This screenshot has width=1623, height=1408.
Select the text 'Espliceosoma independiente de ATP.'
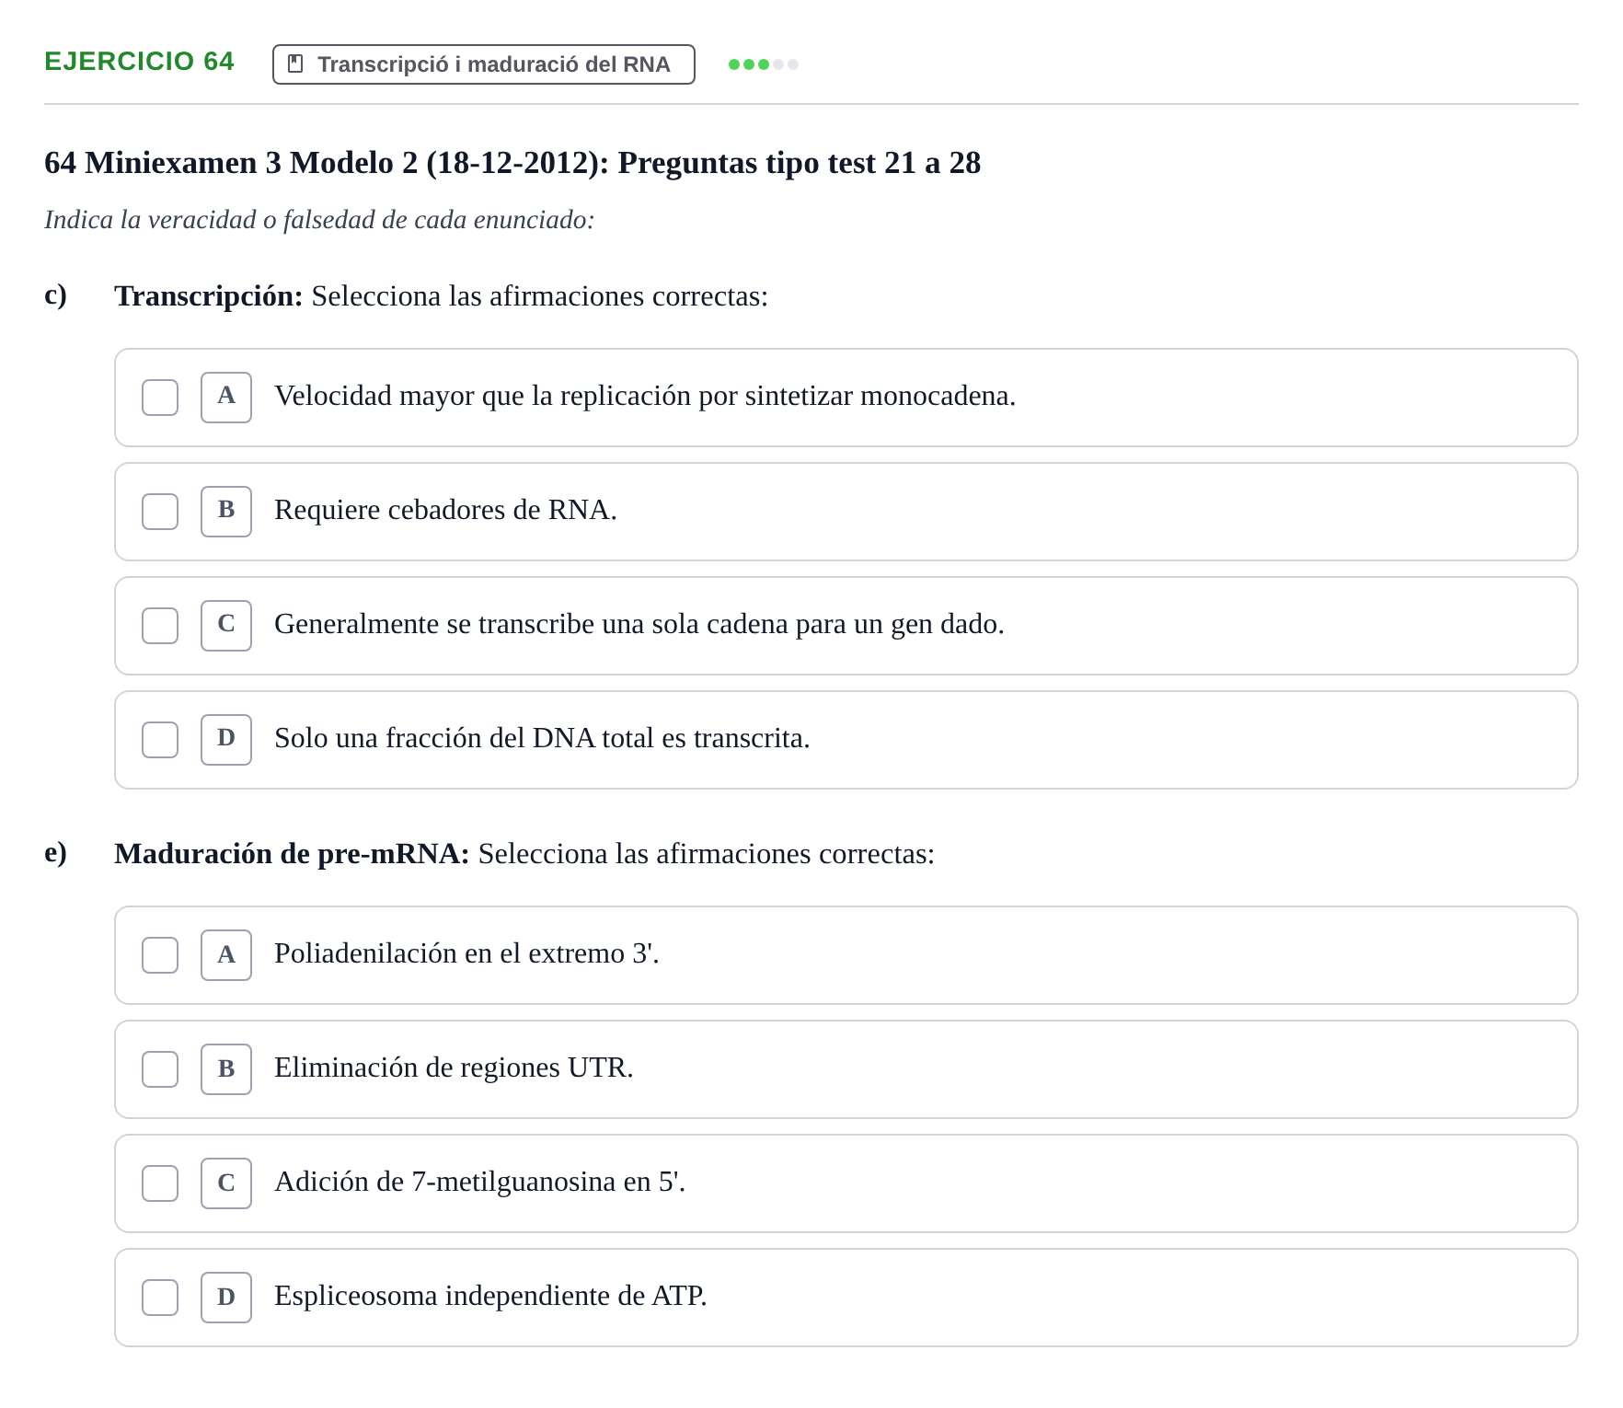pos(490,1296)
